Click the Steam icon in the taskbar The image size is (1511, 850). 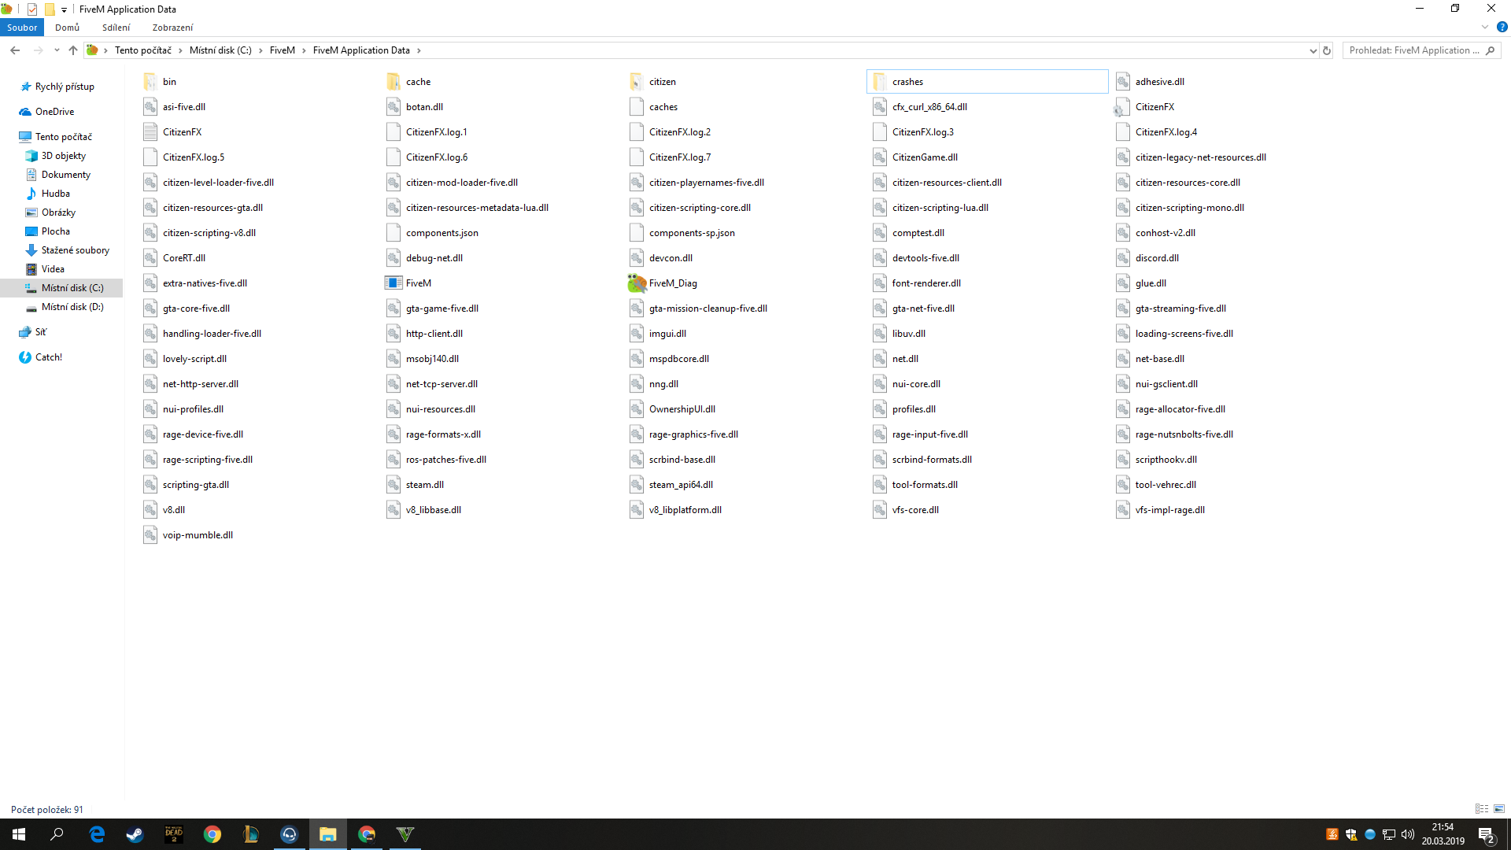pos(135,834)
